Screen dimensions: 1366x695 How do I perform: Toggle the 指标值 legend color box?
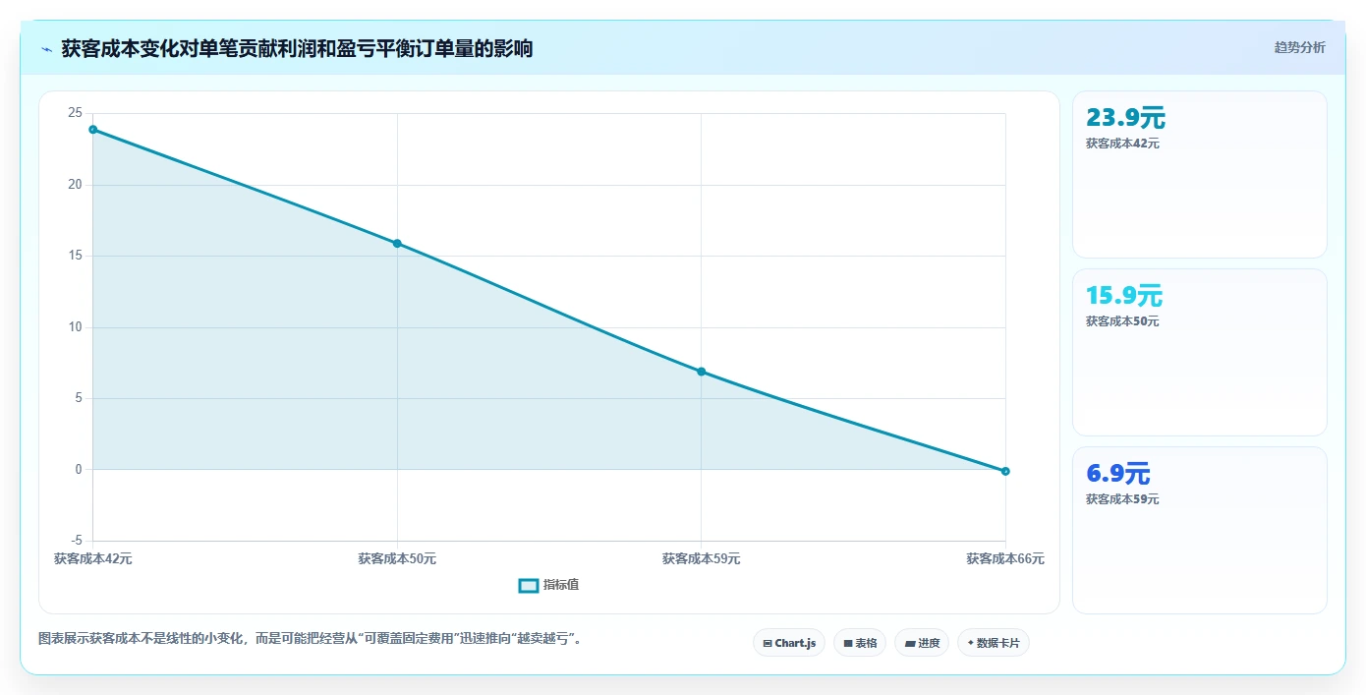tap(529, 585)
